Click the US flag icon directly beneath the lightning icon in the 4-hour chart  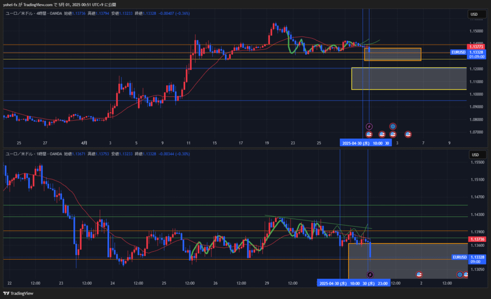(369, 135)
